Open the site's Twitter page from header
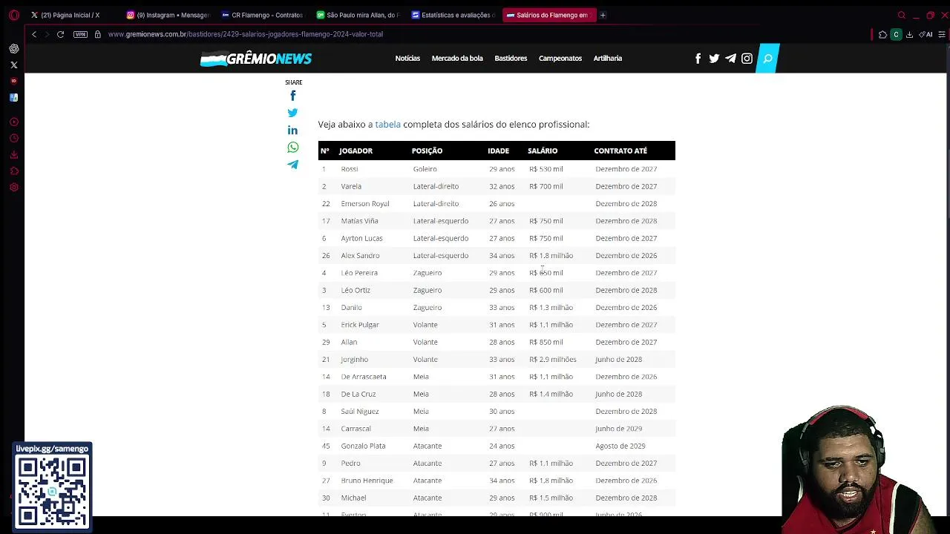 point(714,59)
